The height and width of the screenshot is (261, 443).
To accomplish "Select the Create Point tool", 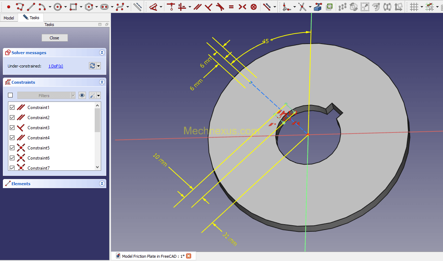I will pos(9,6).
